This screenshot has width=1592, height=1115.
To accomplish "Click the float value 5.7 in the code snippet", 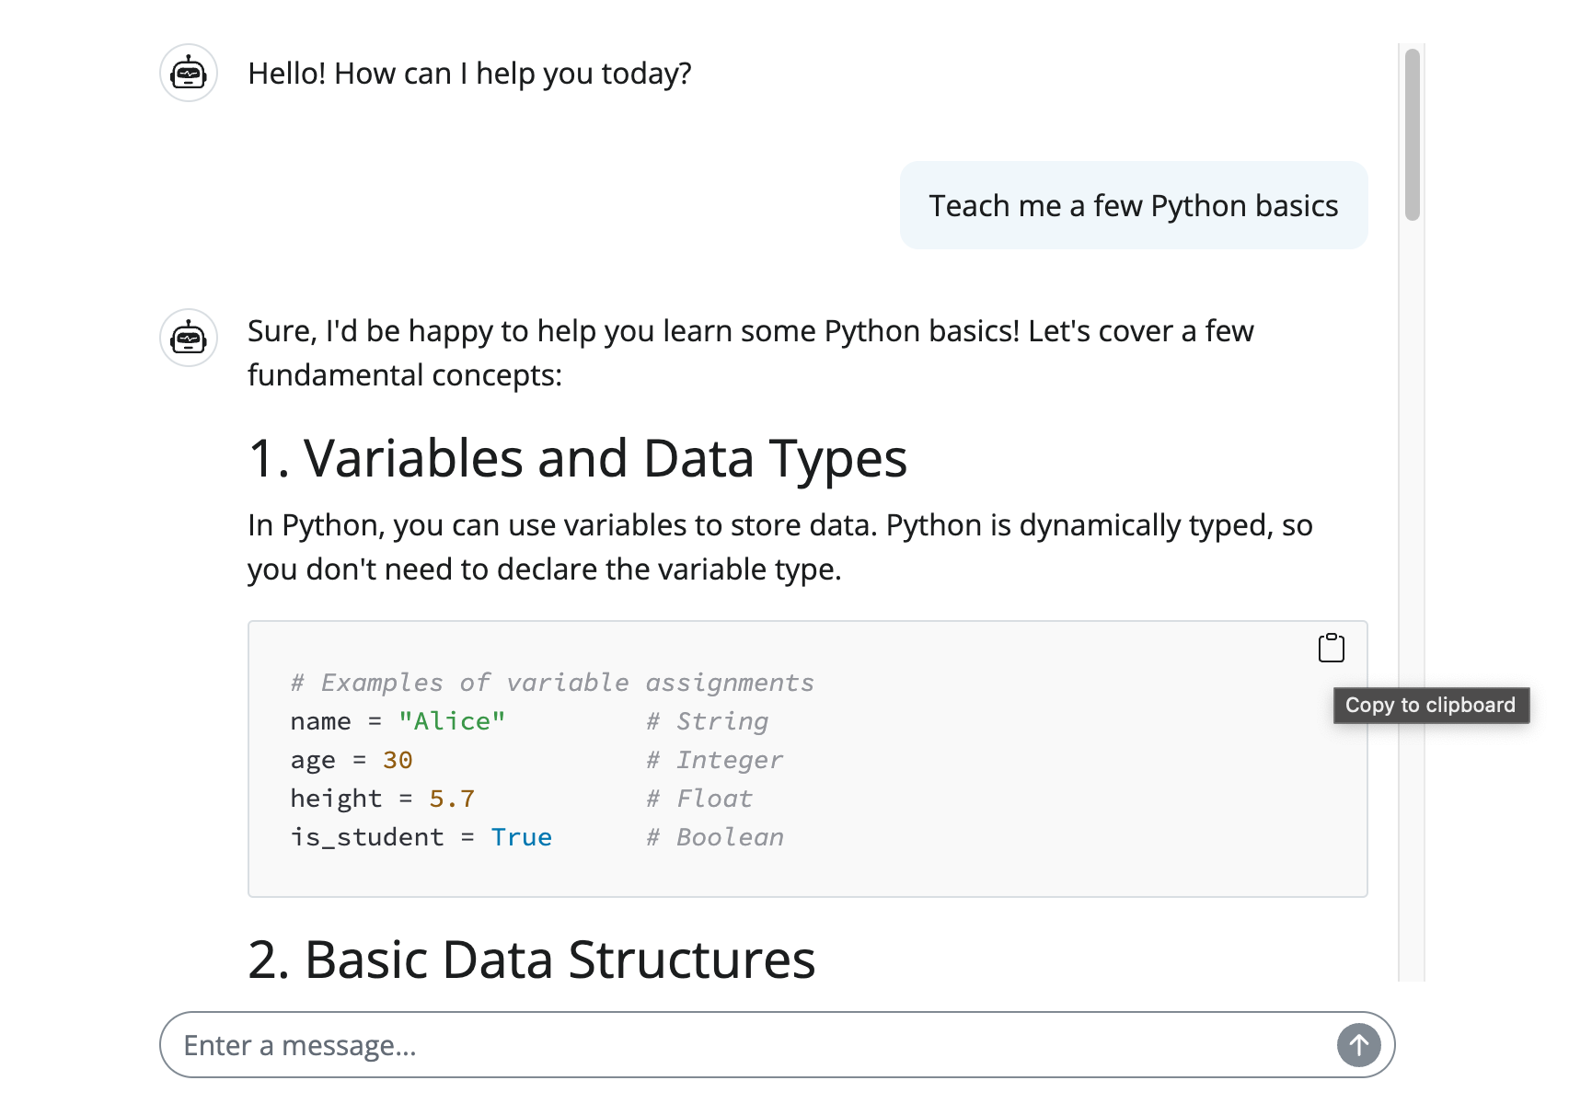I will (452, 798).
